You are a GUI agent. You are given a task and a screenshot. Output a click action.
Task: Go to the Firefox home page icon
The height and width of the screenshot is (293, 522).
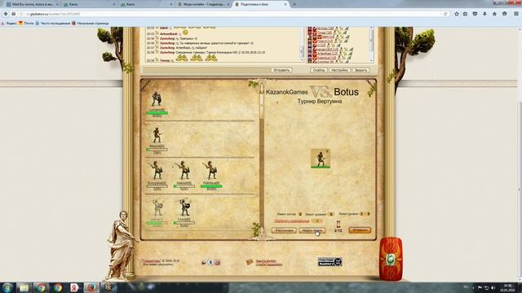(x=495, y=14)
